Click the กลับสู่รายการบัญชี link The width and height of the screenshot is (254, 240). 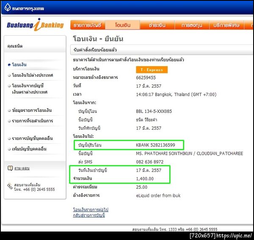(x=89, y=215)
